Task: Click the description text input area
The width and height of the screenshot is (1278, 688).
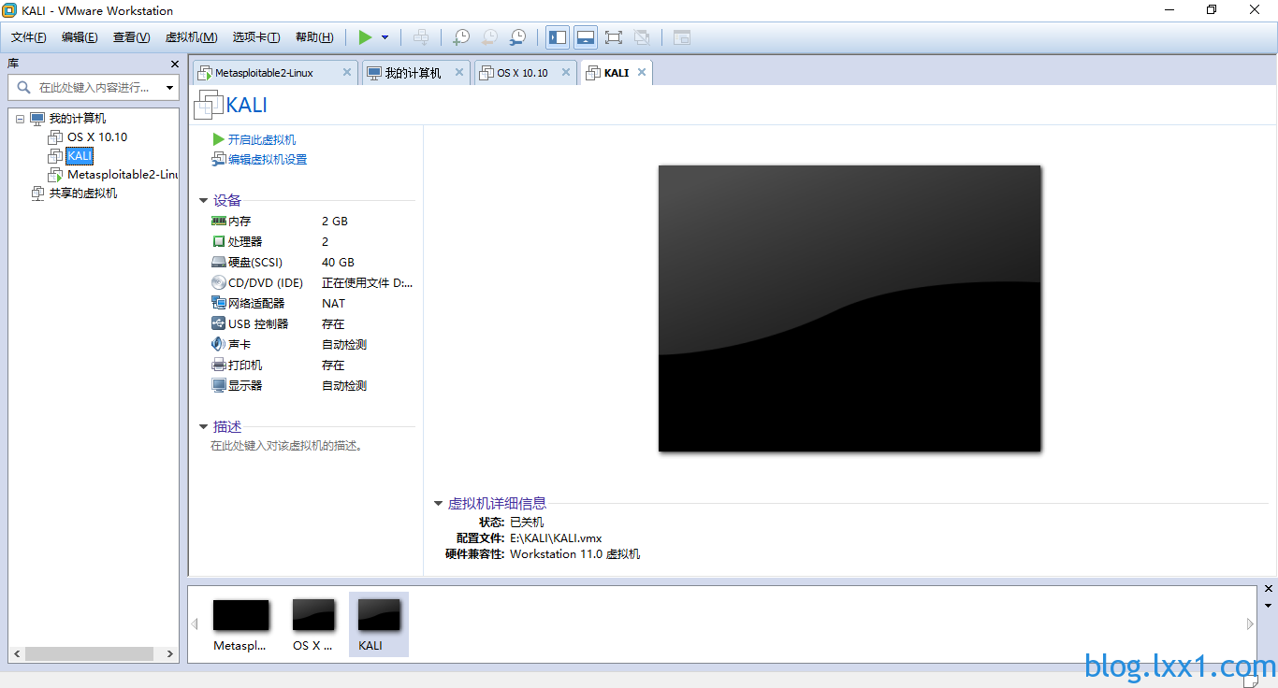Action: point(287,446)
